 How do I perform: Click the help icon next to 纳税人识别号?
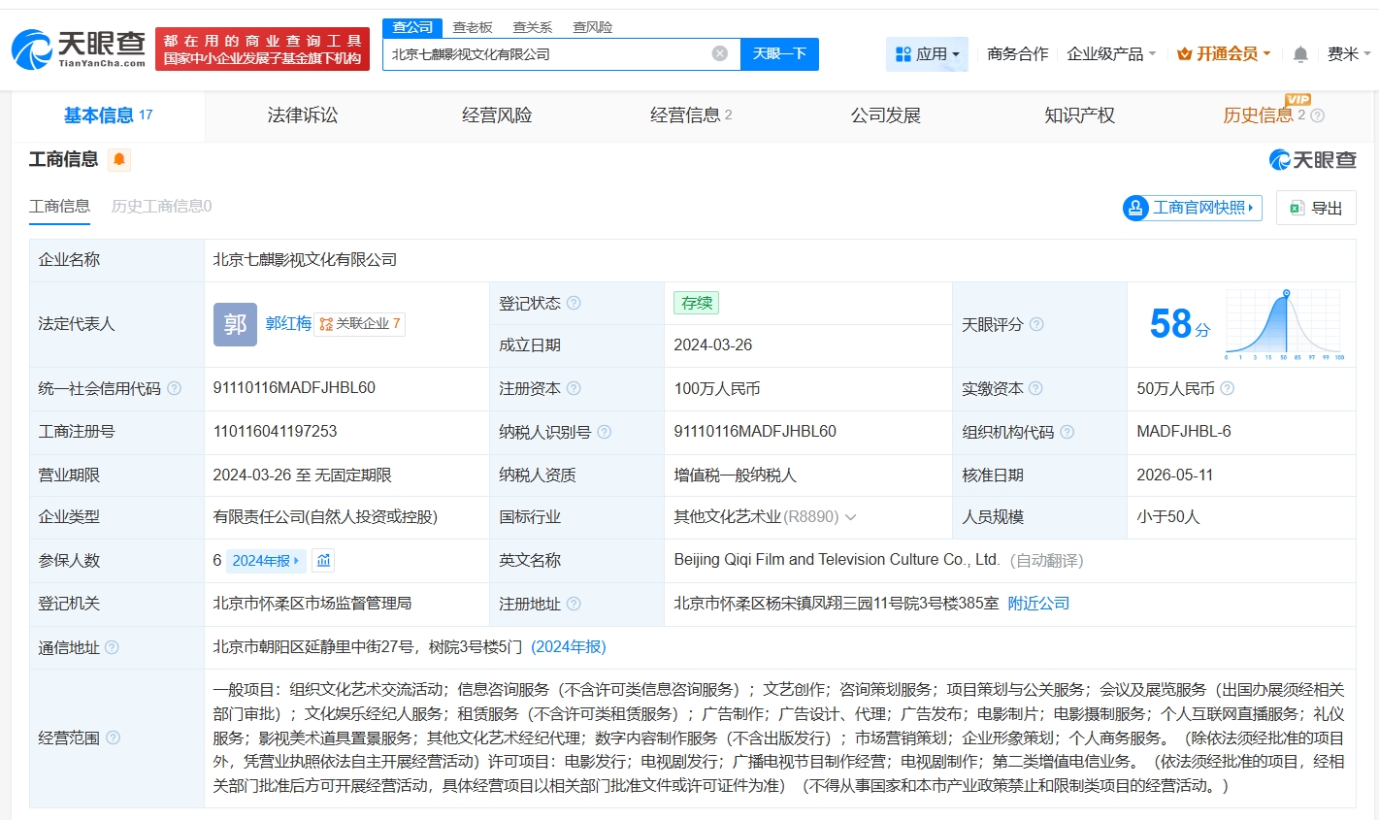click(604, 432)
